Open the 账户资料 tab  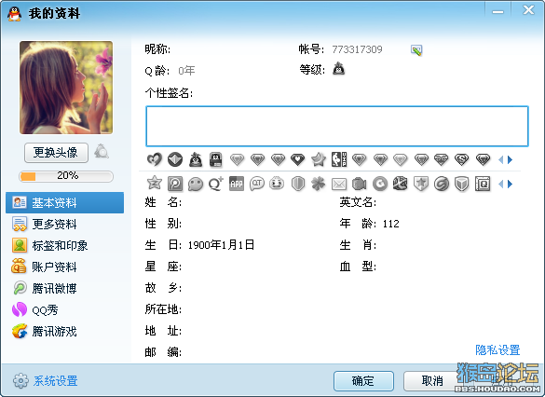pos(64,267)
